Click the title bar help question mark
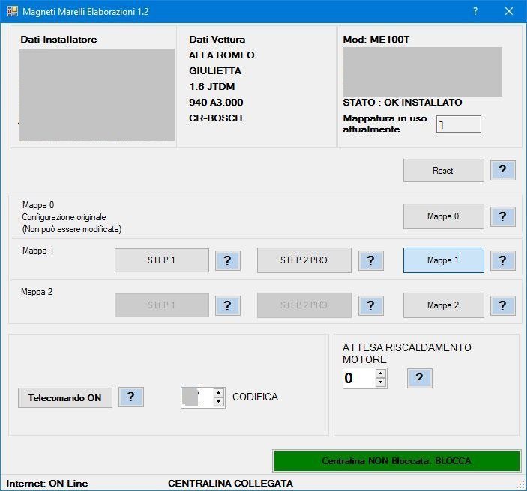Screen dimensions: 527x491 (x=475, y=11)
